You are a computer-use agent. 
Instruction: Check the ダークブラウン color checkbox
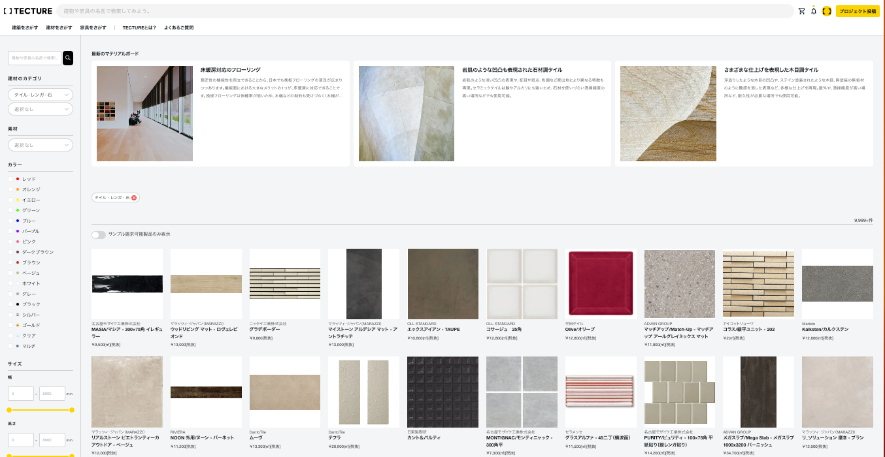coord(10,252)
